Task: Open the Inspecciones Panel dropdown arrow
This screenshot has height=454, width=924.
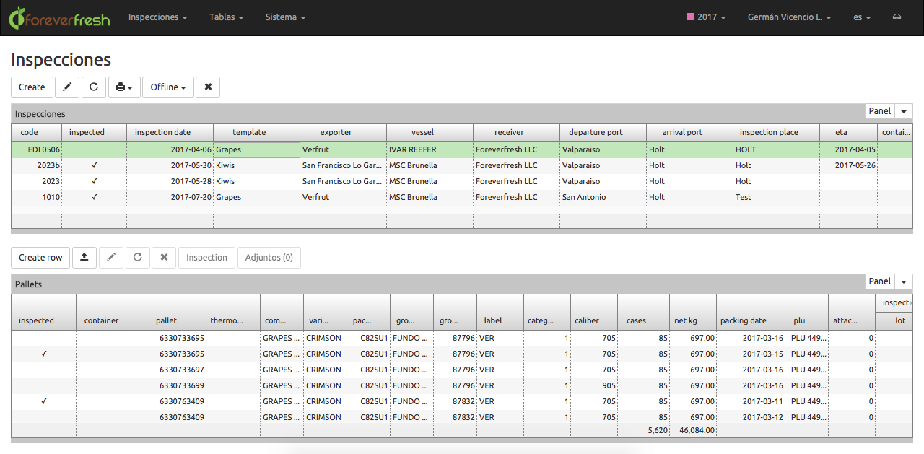Action: [x=904, y=111]
